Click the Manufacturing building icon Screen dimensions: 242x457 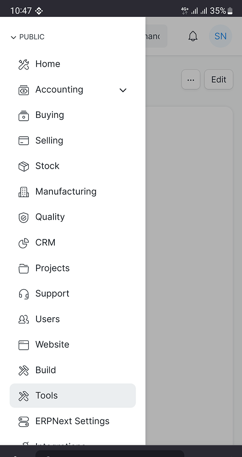pos(24,192)
